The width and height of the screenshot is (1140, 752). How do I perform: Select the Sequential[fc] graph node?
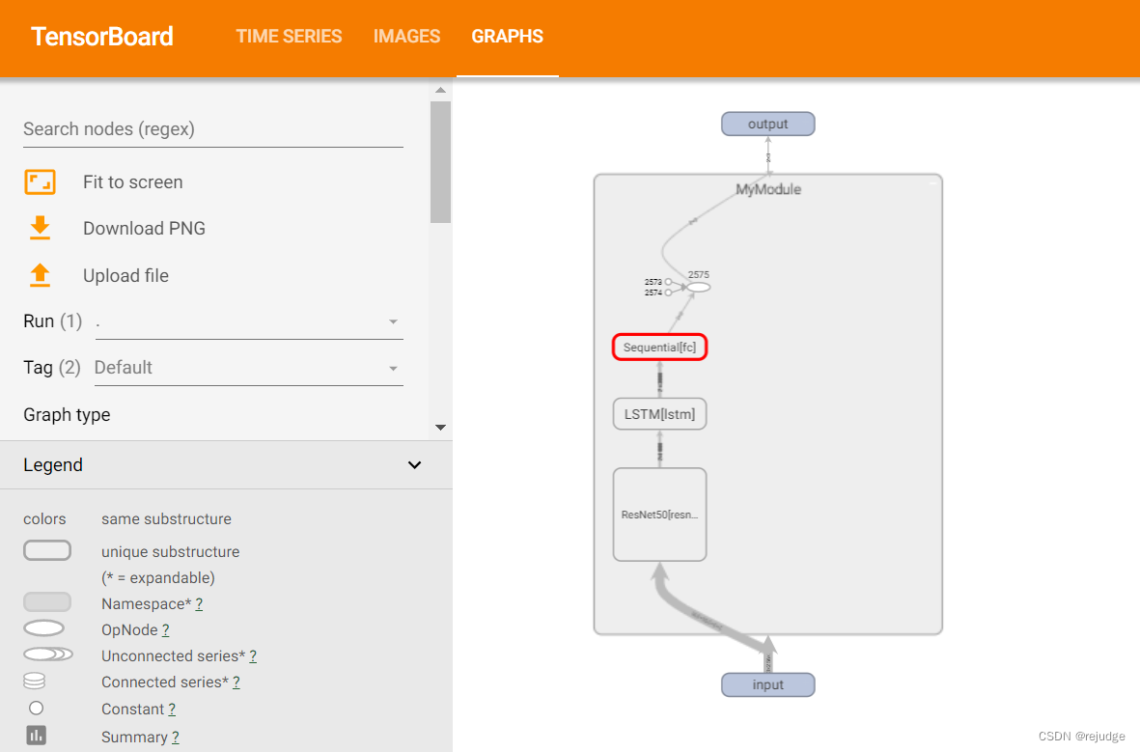(659, 347)
